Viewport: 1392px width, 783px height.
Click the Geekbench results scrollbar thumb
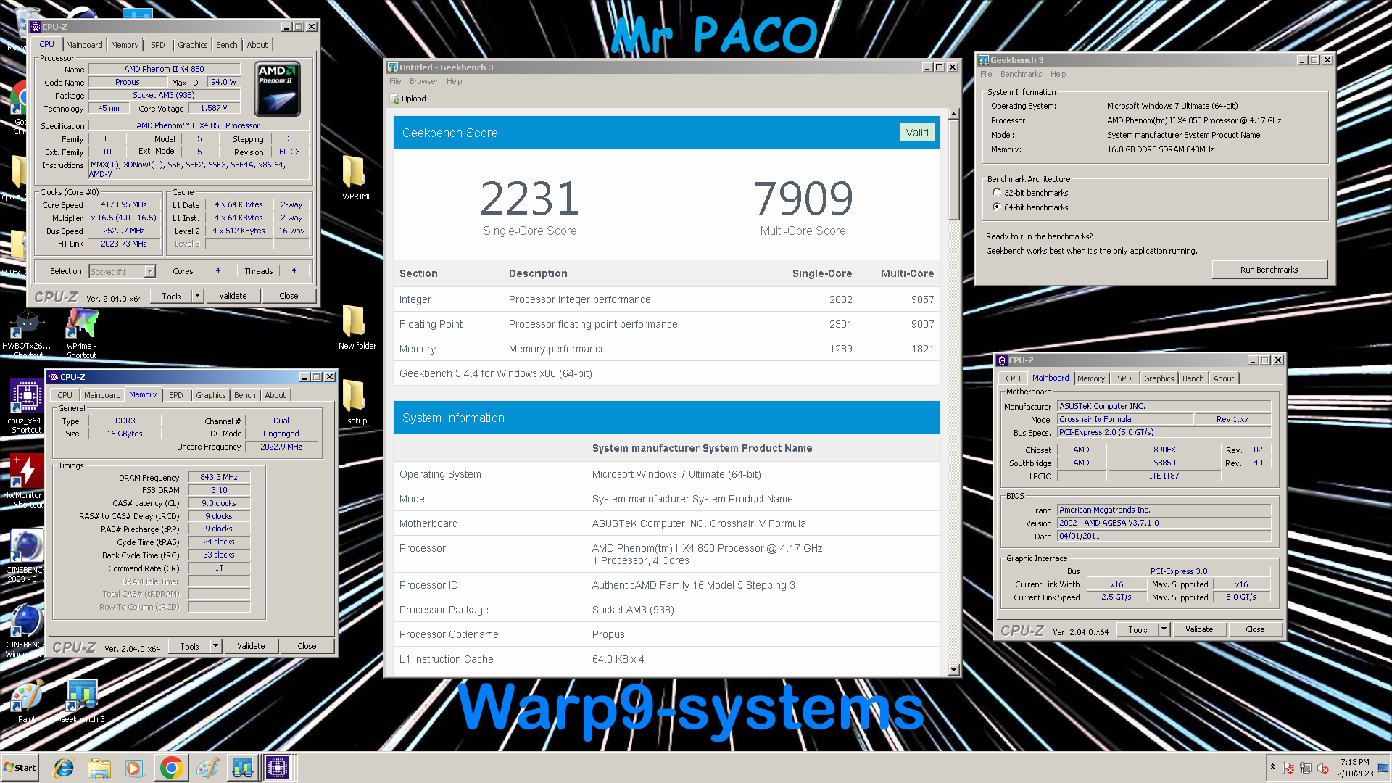coord(953,170)
